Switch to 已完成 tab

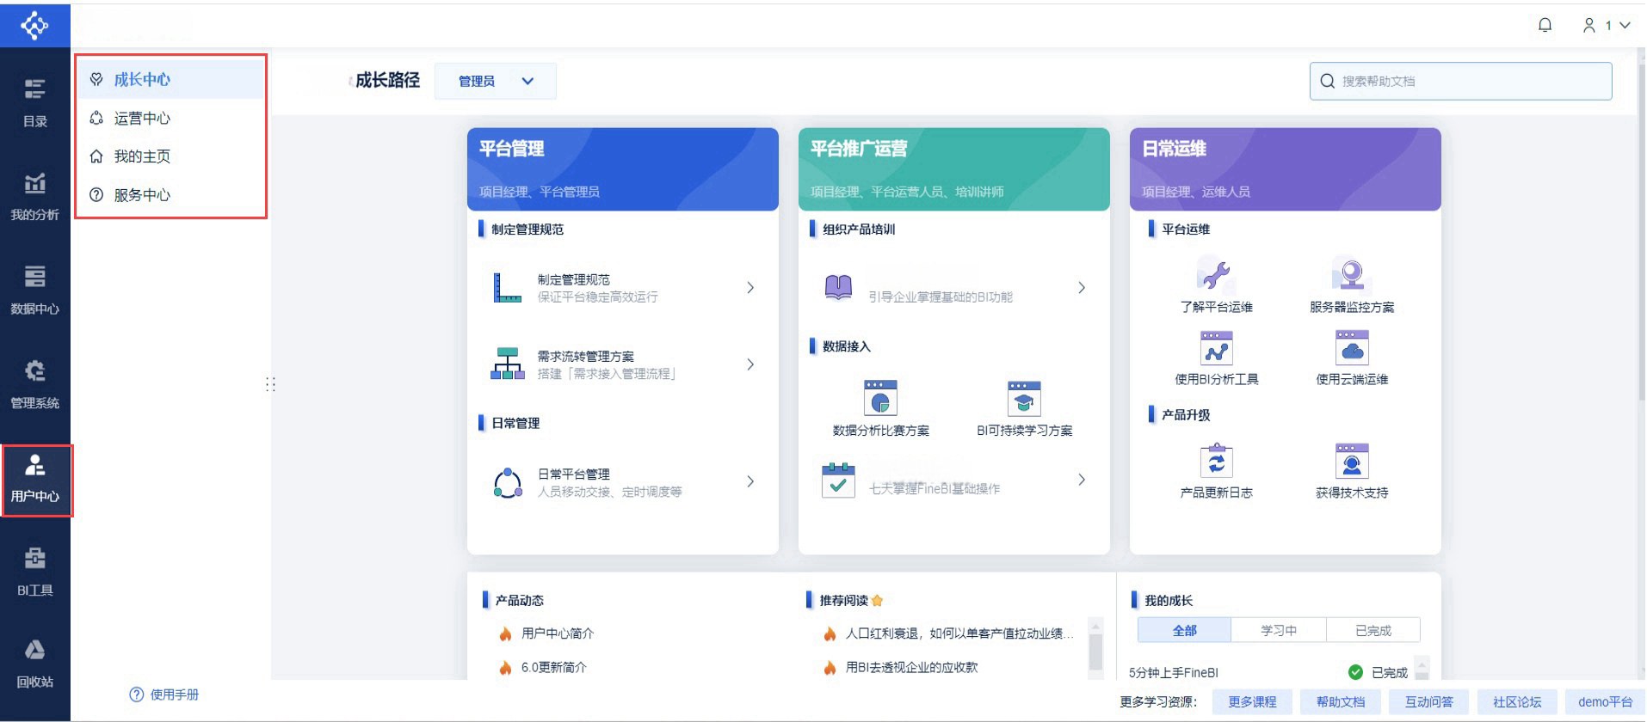pos(1373,630)
